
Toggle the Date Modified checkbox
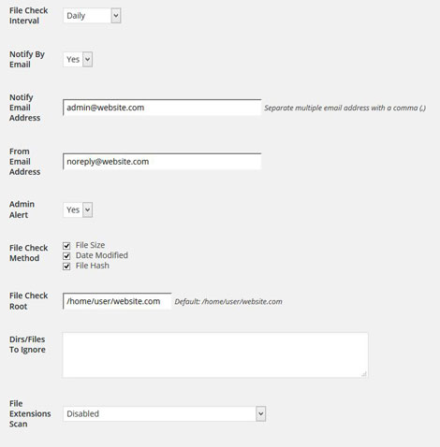click(66, 256)
